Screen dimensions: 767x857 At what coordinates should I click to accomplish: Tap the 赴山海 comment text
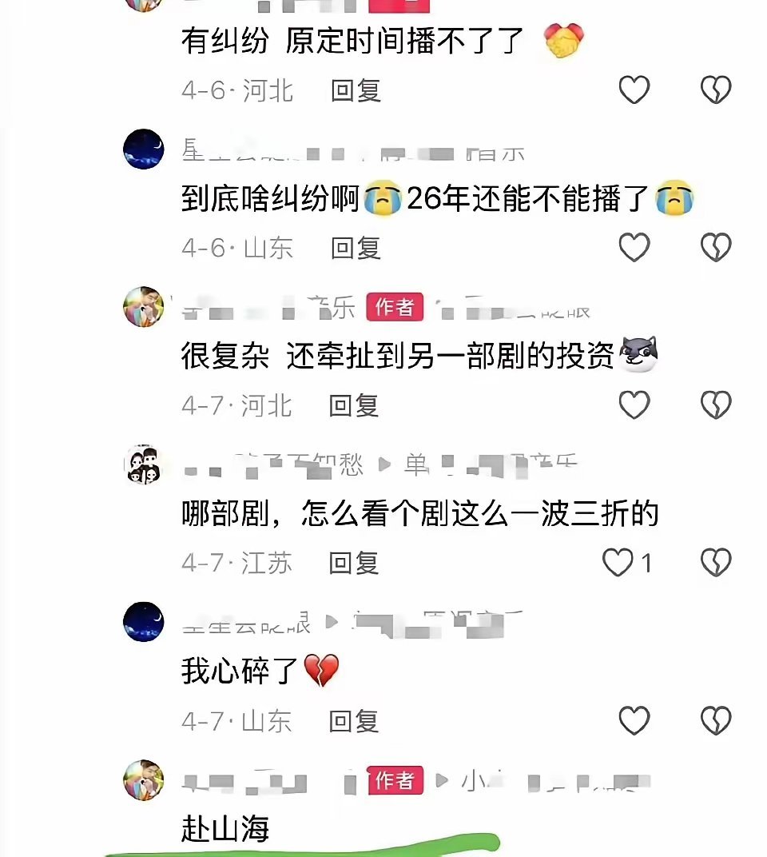tap(225, 828)
